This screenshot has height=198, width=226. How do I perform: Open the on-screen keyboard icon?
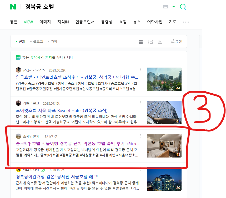click(x=165, y=7)
